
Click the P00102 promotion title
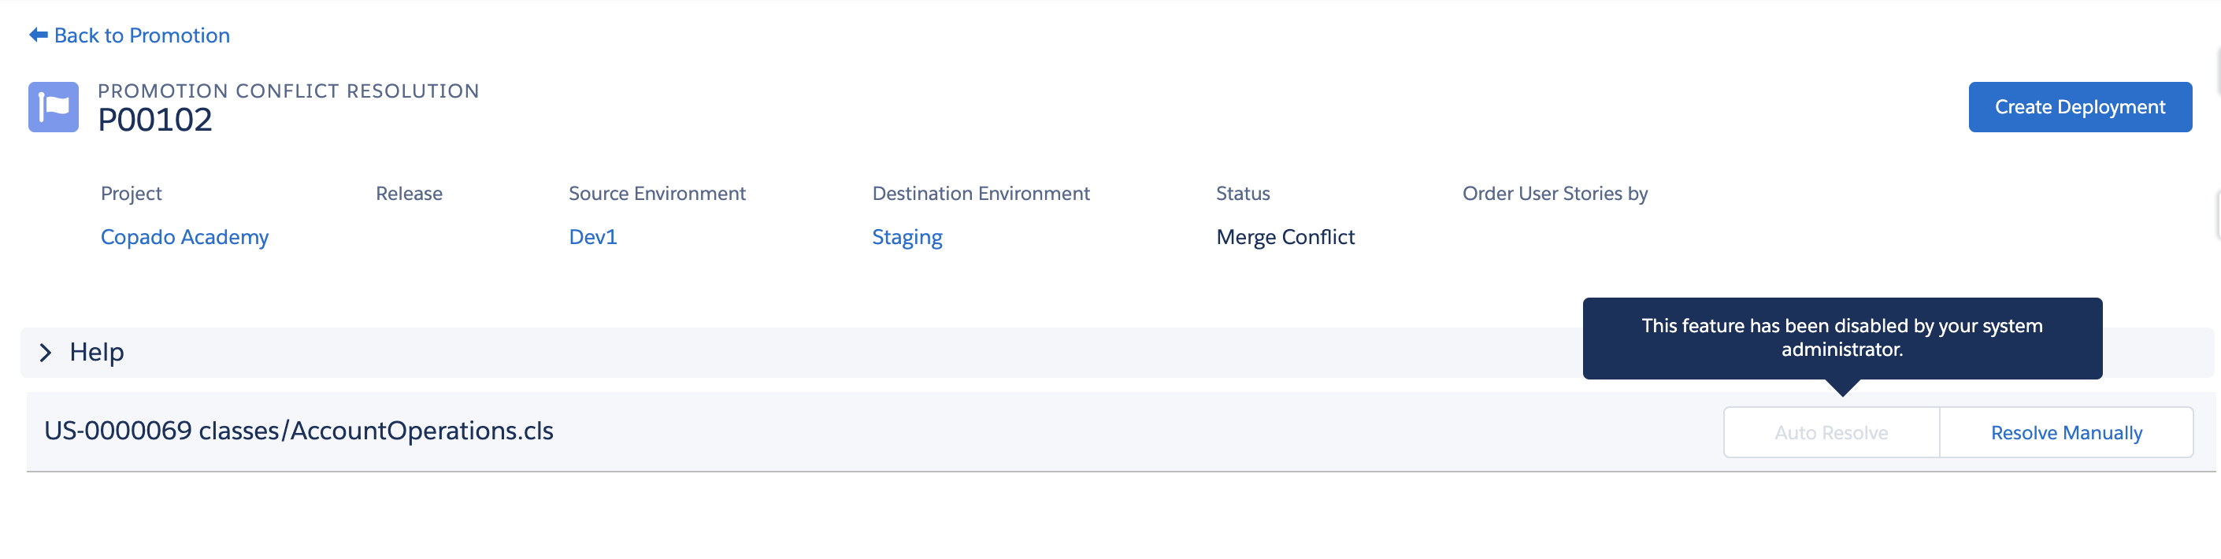155,120
